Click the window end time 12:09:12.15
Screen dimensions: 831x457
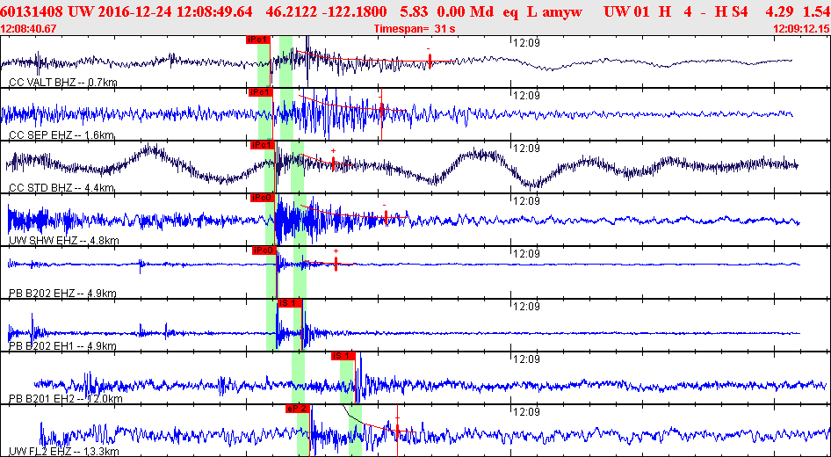click(x=801, y=29)
